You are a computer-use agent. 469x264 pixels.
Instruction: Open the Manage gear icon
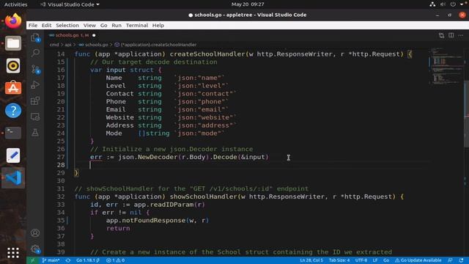pyautogui.click(x=35, y=249)
